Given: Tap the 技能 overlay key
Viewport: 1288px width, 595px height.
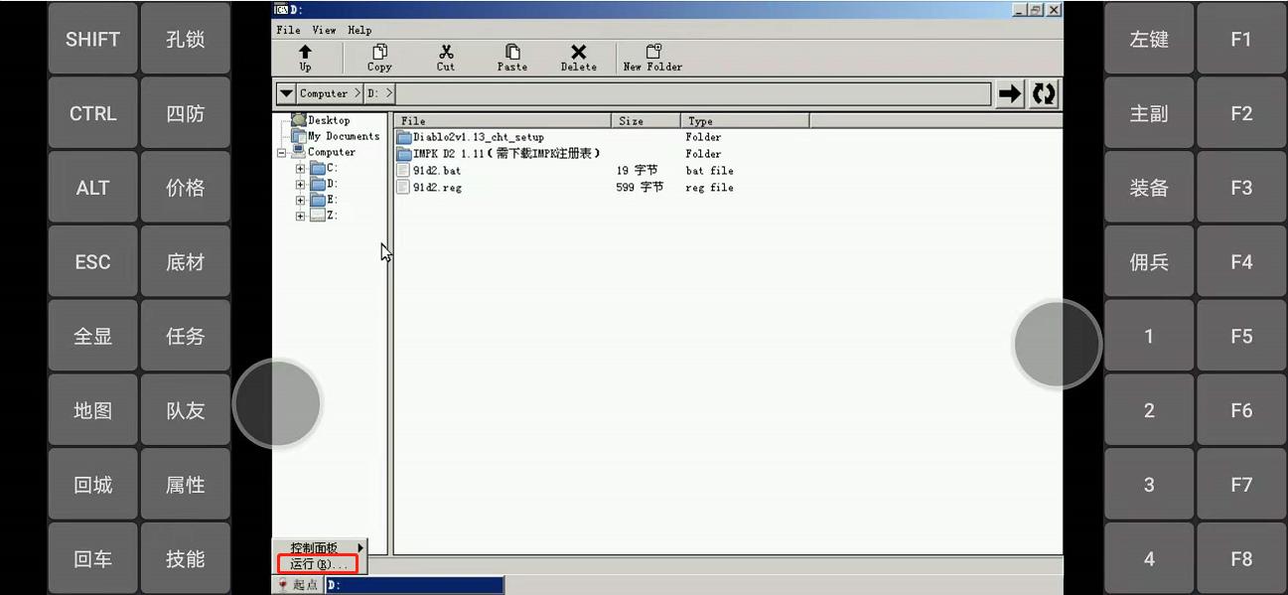Looking at the screenshot, I should (x=186, y=559).
